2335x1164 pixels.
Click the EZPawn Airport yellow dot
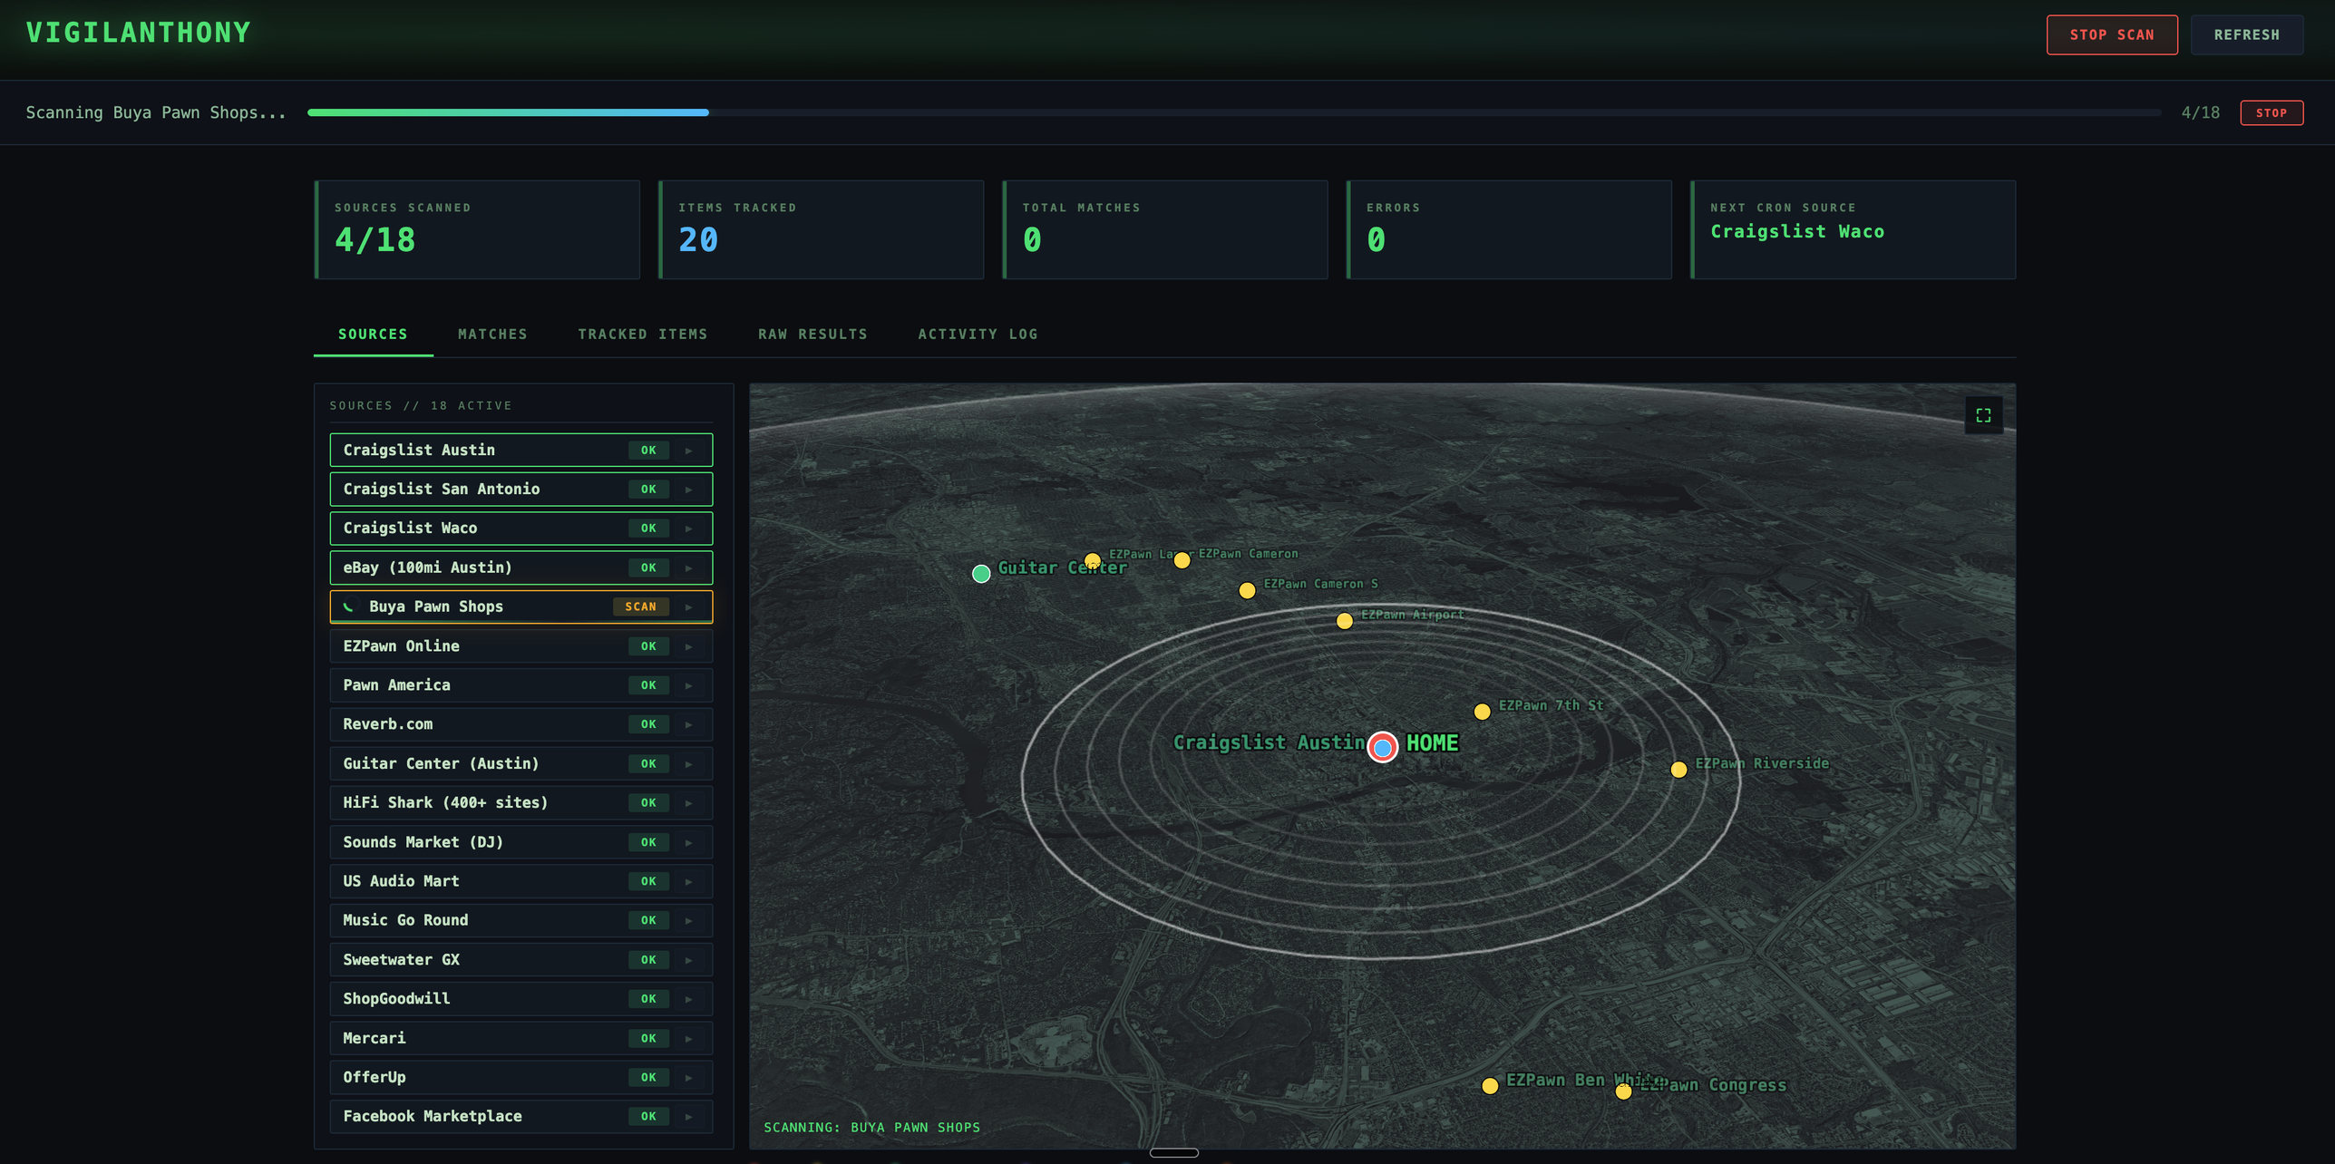click(1345, 621)
